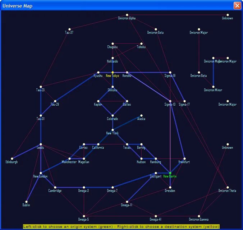Click the Shikoku system node
The height and width of the screenshot is (230, 243).
click(113, 87)
